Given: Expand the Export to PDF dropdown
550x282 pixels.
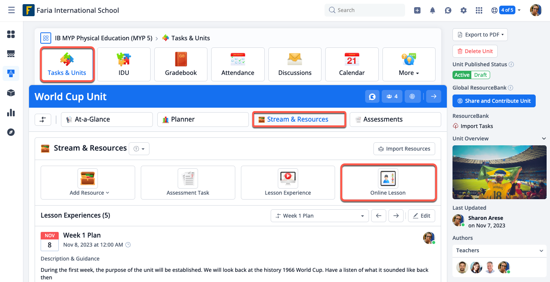Looking at the screenshot, I should (480, 35).
